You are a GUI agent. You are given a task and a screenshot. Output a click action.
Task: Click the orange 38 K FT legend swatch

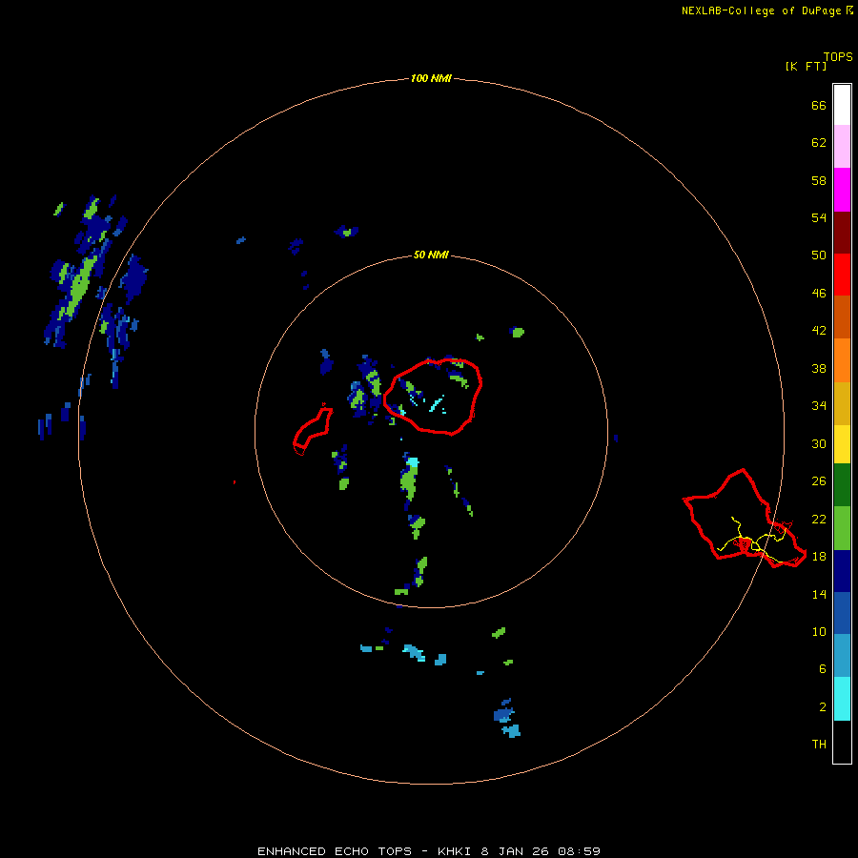point(842,360)
